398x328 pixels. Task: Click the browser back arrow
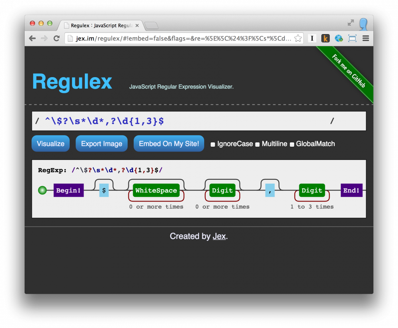(33, 39)
